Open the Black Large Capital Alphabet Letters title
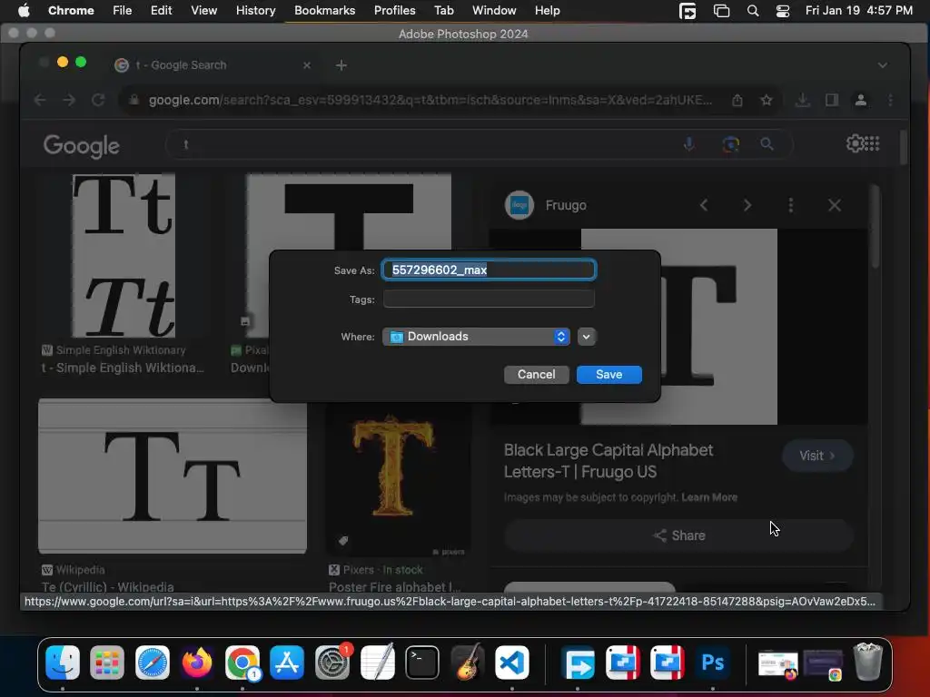The height and width of the screenshot is (697, 930). click(608, 460)
